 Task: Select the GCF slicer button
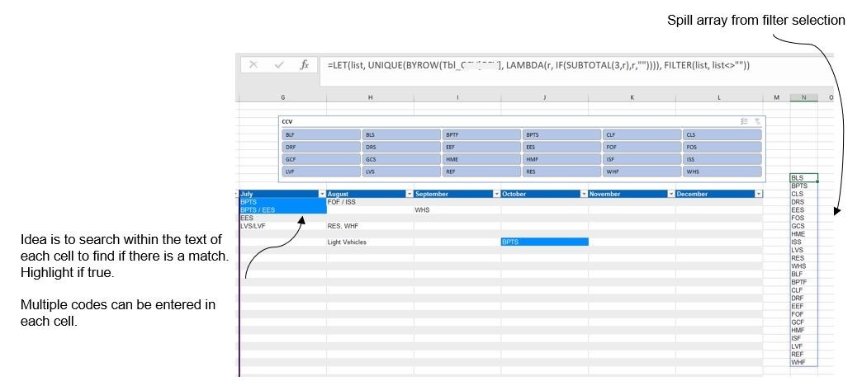[x=320, y=159]
